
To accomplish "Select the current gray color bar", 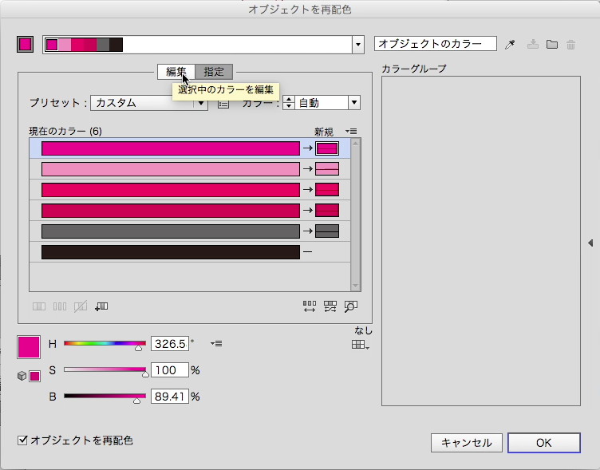I will pos(171,231).
